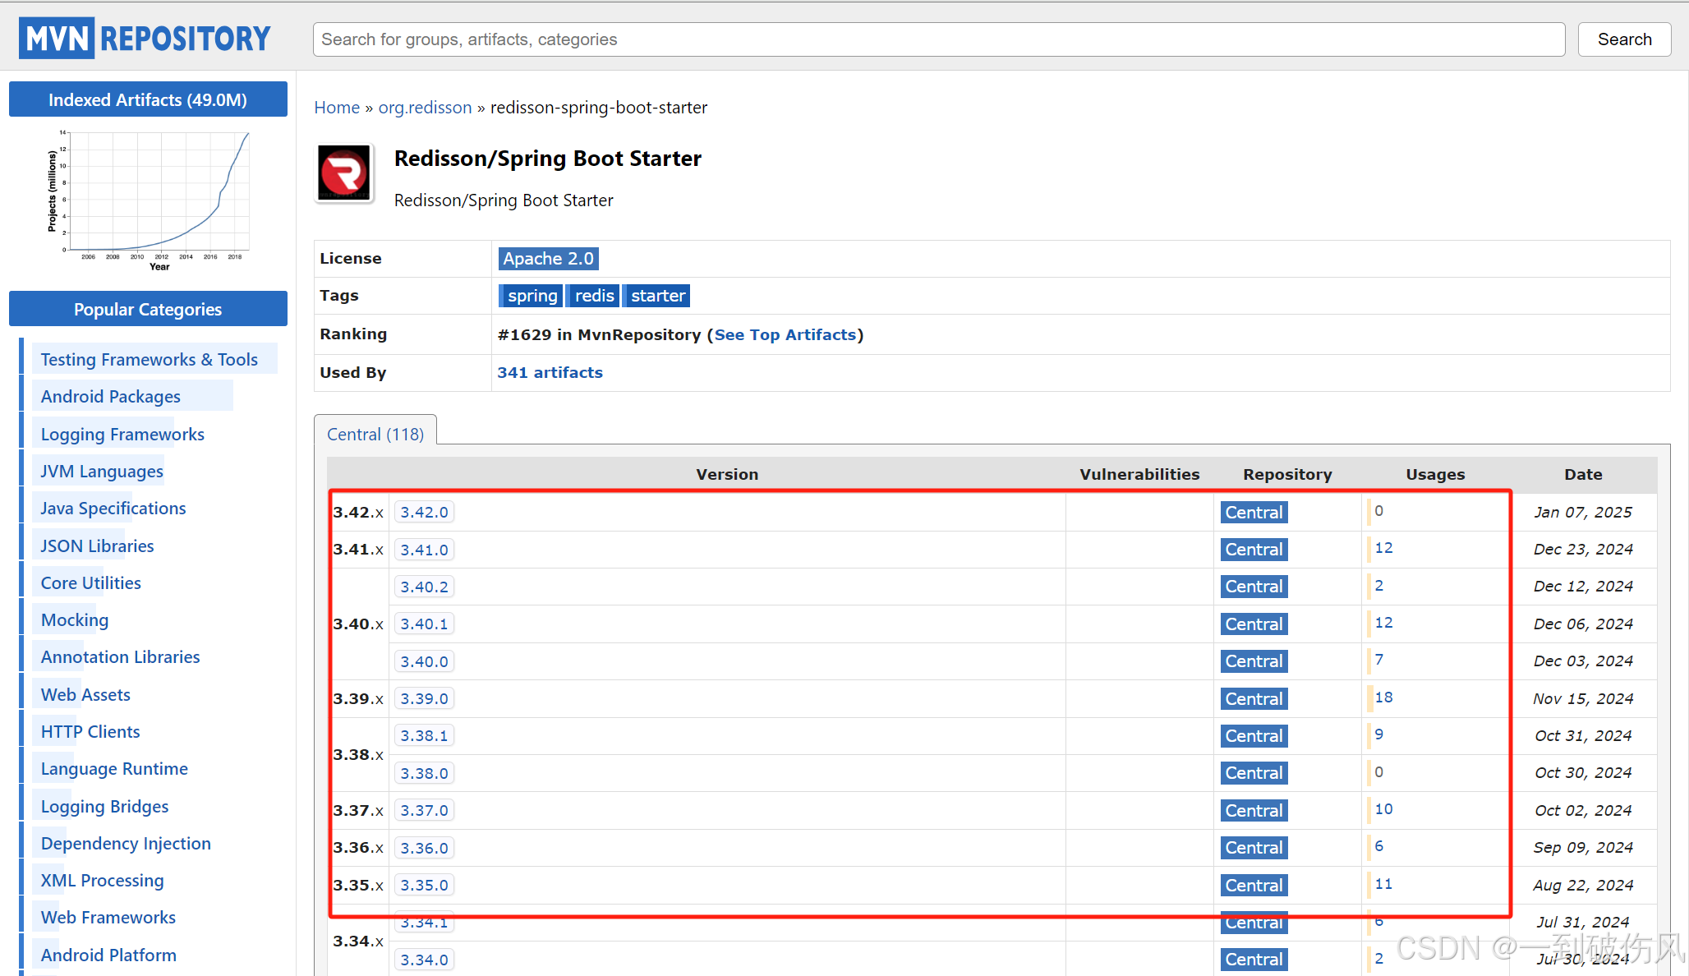Viewport: 1689px width, 976px height.
Task: Open version 3.42.0 details
Action: [x=424, y=511]
